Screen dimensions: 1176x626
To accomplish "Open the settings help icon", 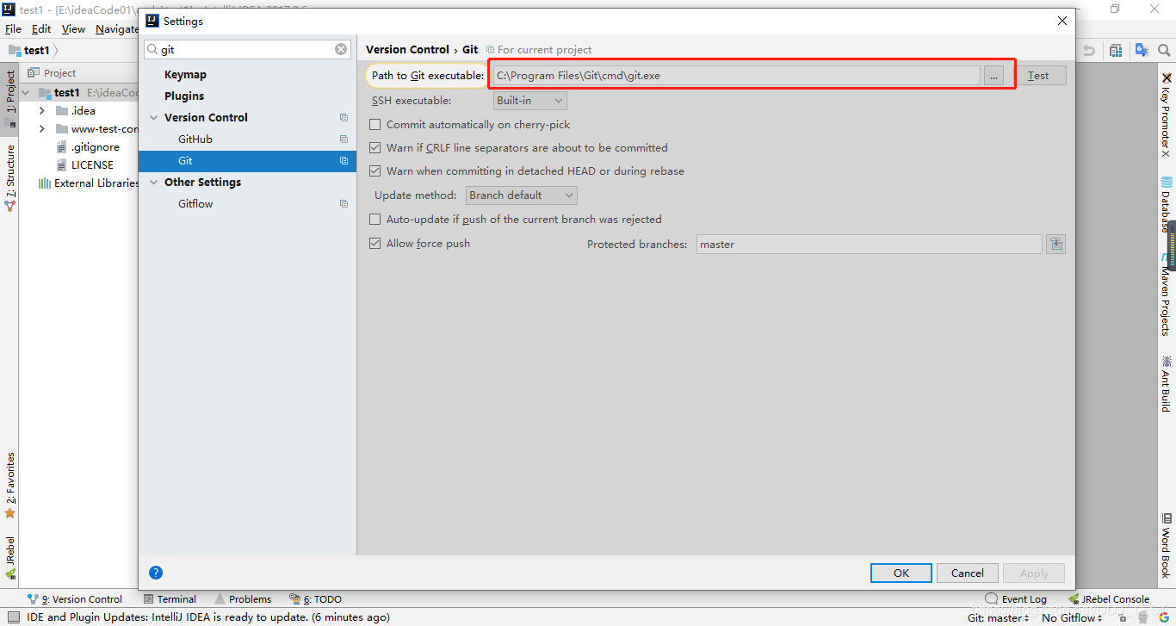I will [156, 573].
